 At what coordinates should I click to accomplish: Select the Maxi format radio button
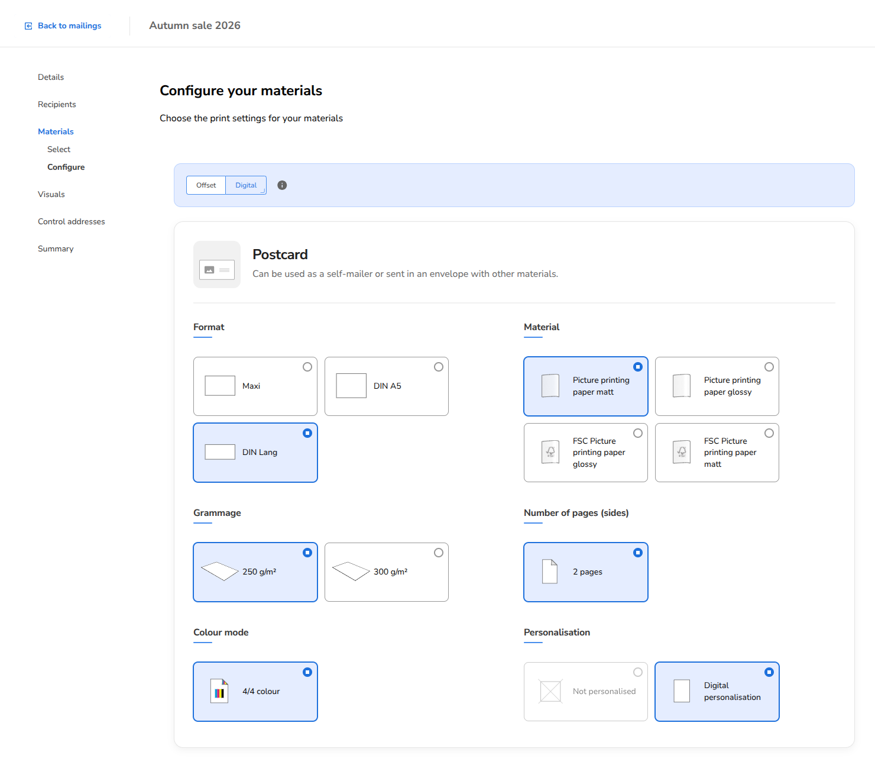pos(307,367)
